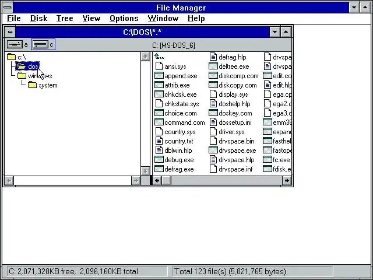
Task: Select attrib.exe program icon
Action: pyautogui.click(x=159, y=85)
